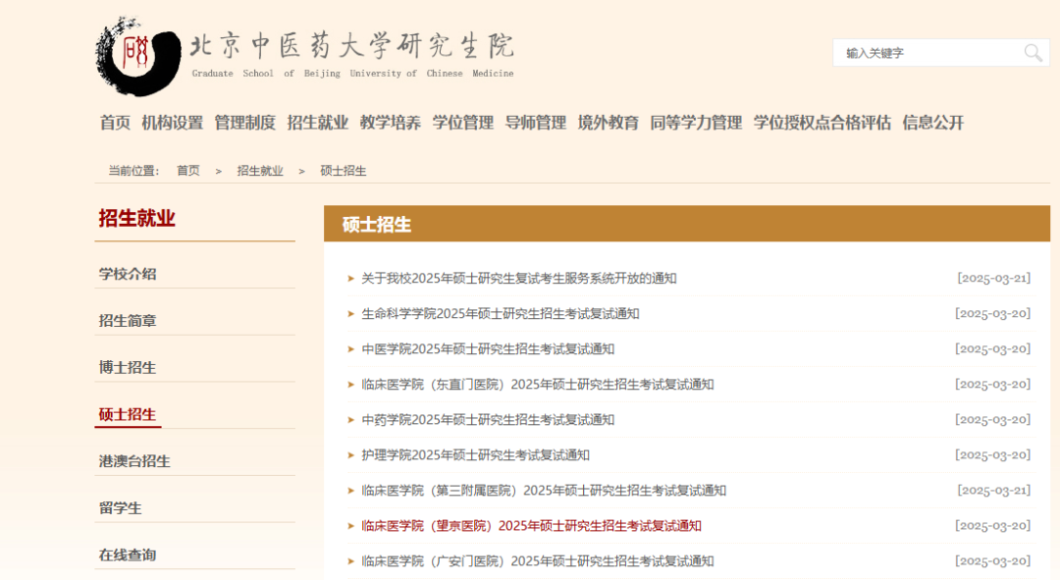1060x580 pixels.
Task: Click arrow bullet beside 复试考生服务系统 notice
Action: [350, 279]
